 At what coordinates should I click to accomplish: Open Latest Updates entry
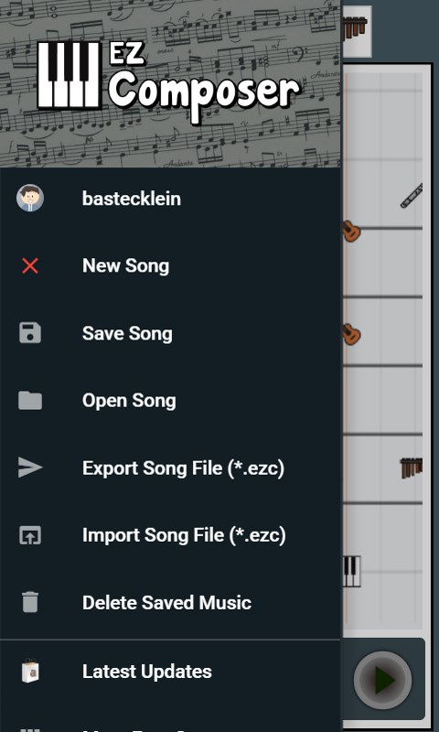[170, 672]
